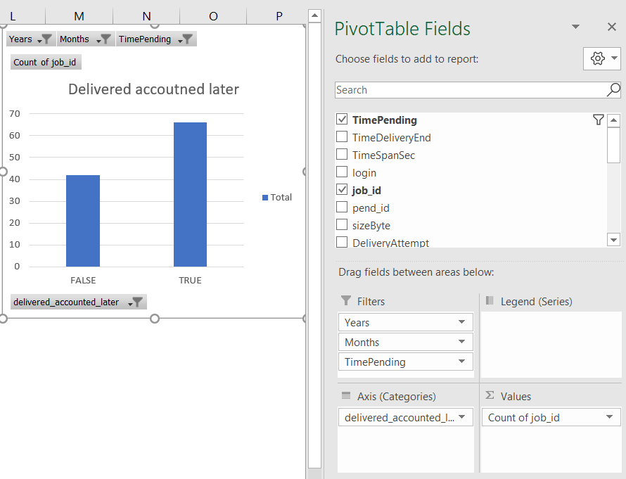Open the Tools gear menu in PivotTable Fields

click(x=601, y=59)
